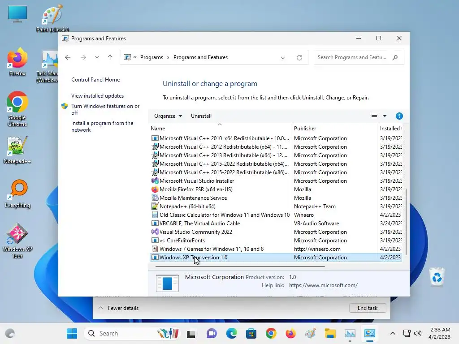Screen dimensions: 459x344
Task: Open Paint from the taskbar
Action: 310,333
